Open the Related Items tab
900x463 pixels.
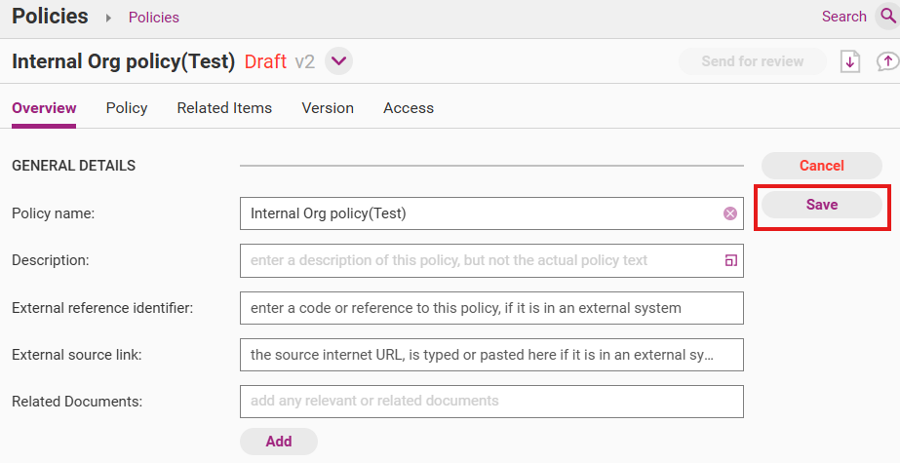(224, 108)
